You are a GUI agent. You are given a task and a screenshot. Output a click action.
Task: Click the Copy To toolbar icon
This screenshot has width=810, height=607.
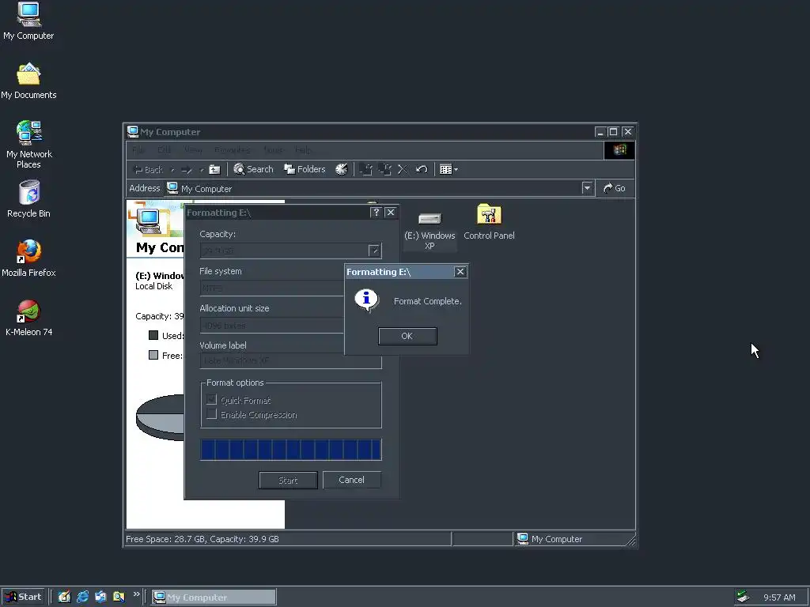384,169
